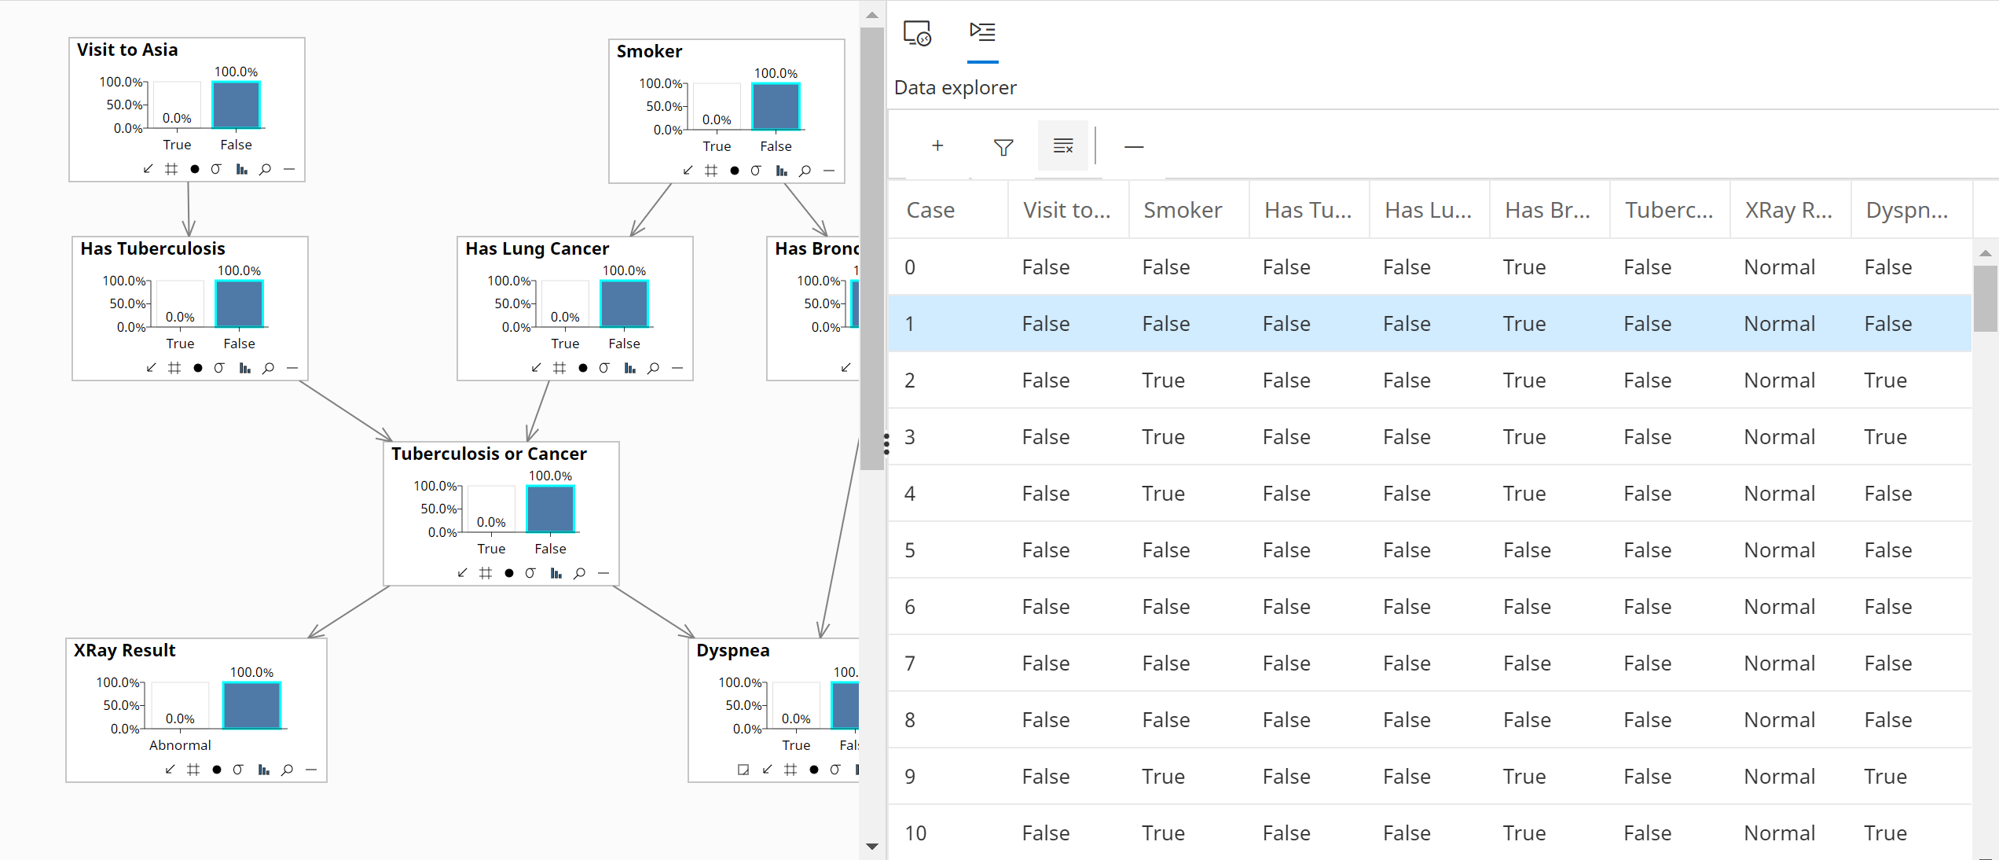Screen dimensions: 1999x860
Task: Click the add case plus icon in Data explorer
Action: pos(938,145)
